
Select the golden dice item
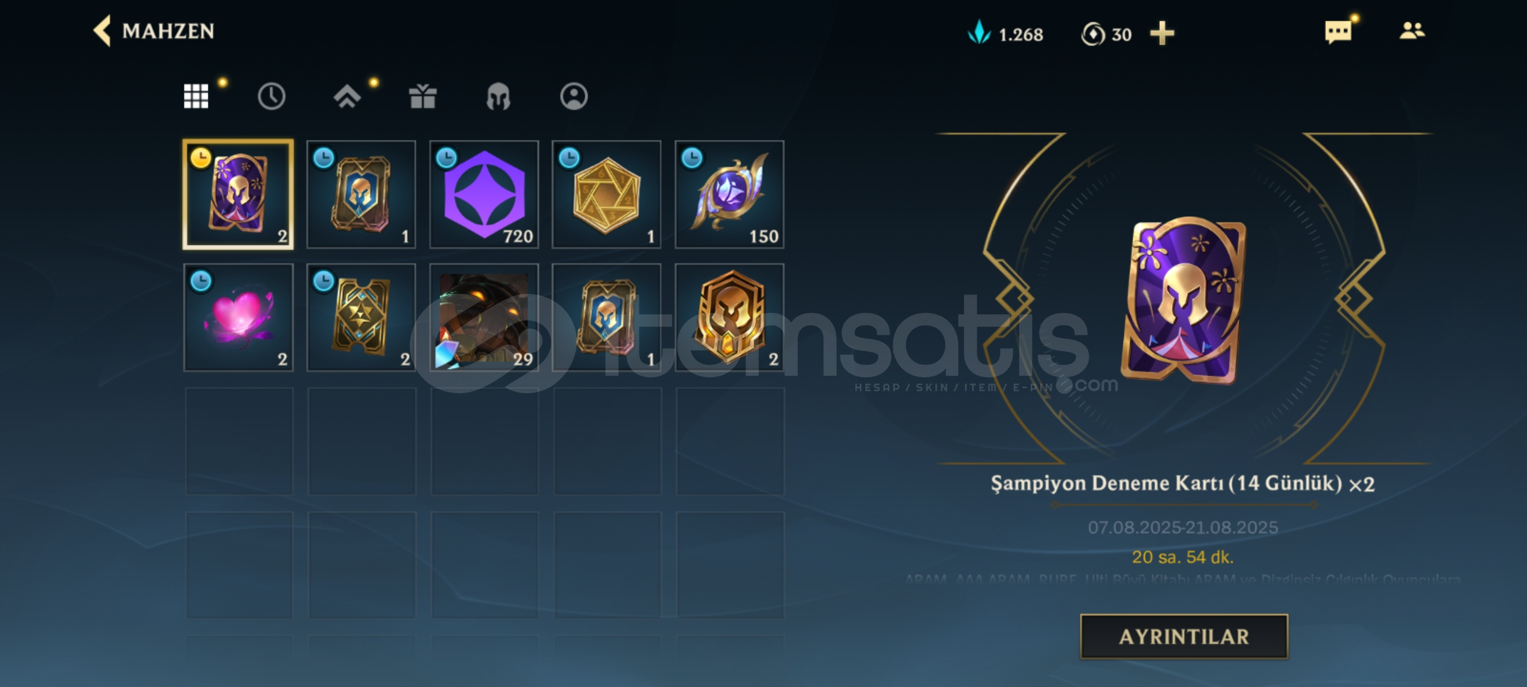point(606,194)
